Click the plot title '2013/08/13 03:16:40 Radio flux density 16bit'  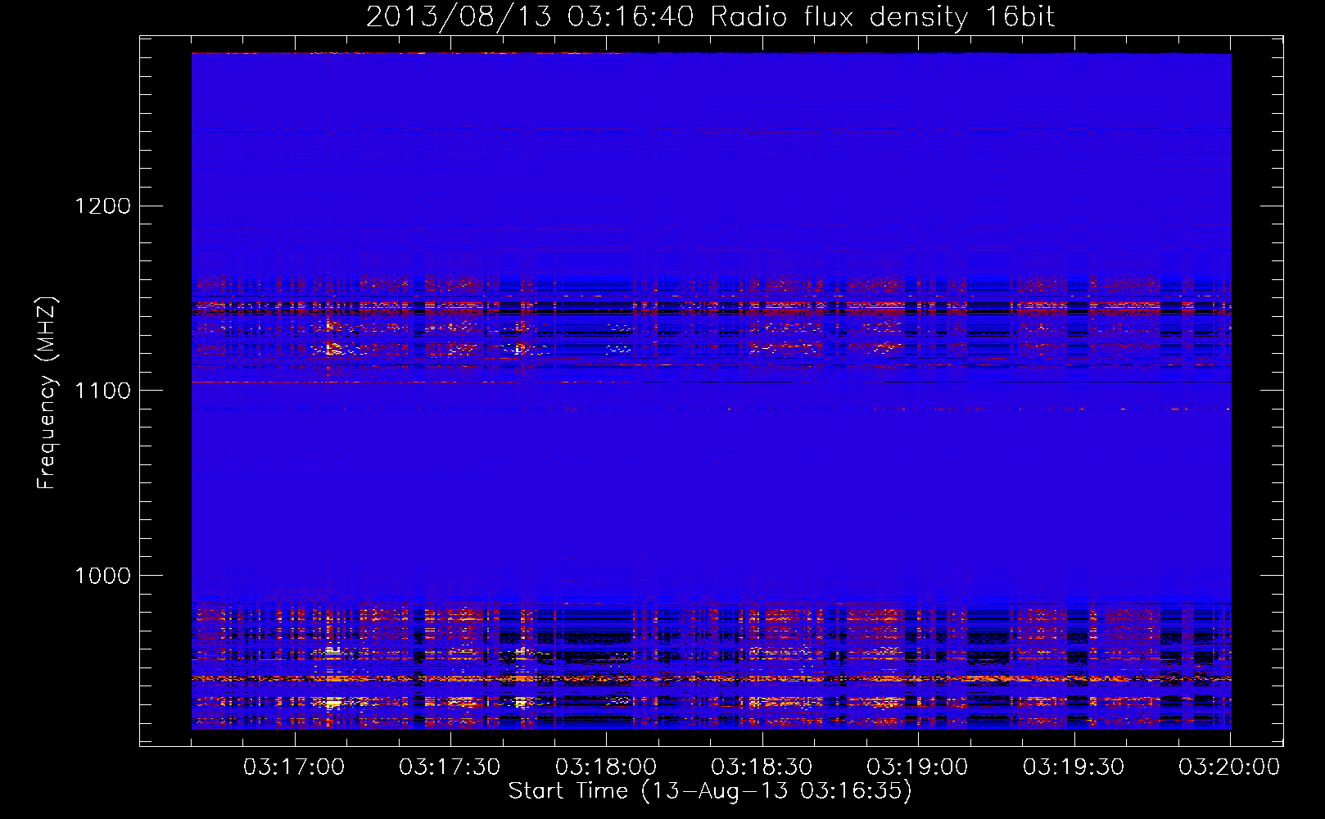pos(710,17)
